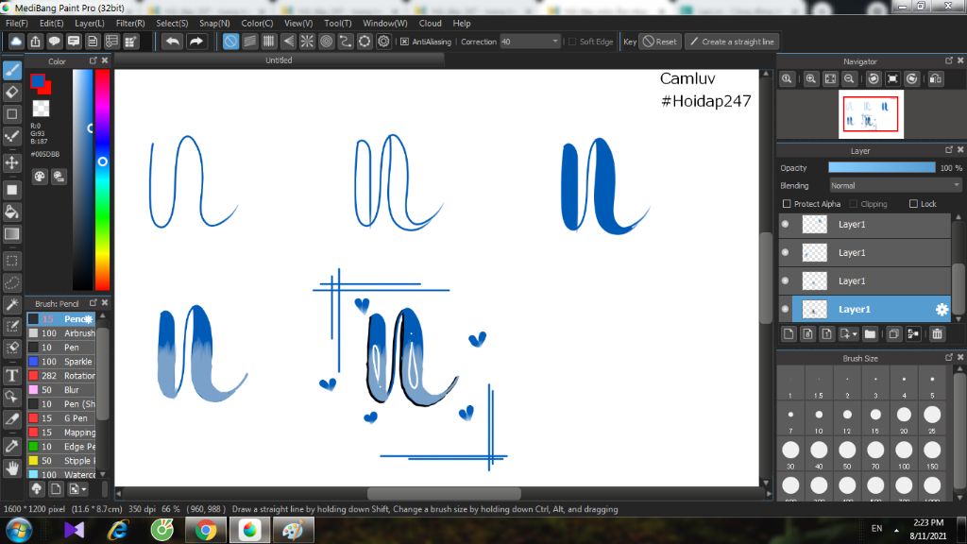Open the Snap menu
Image resolution: width=967 pixels, height=544 pixels.
214,23
